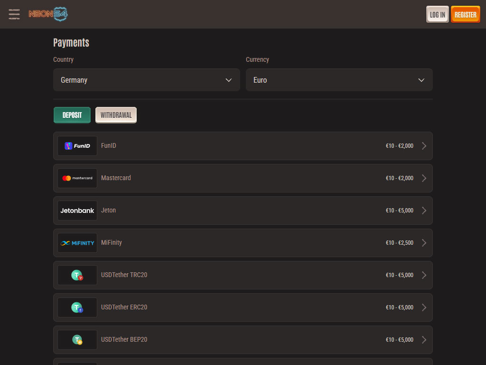Click the Mastercard limit €10 - €2,000
This screenshot has height=365, width=486.
[400, 178]
